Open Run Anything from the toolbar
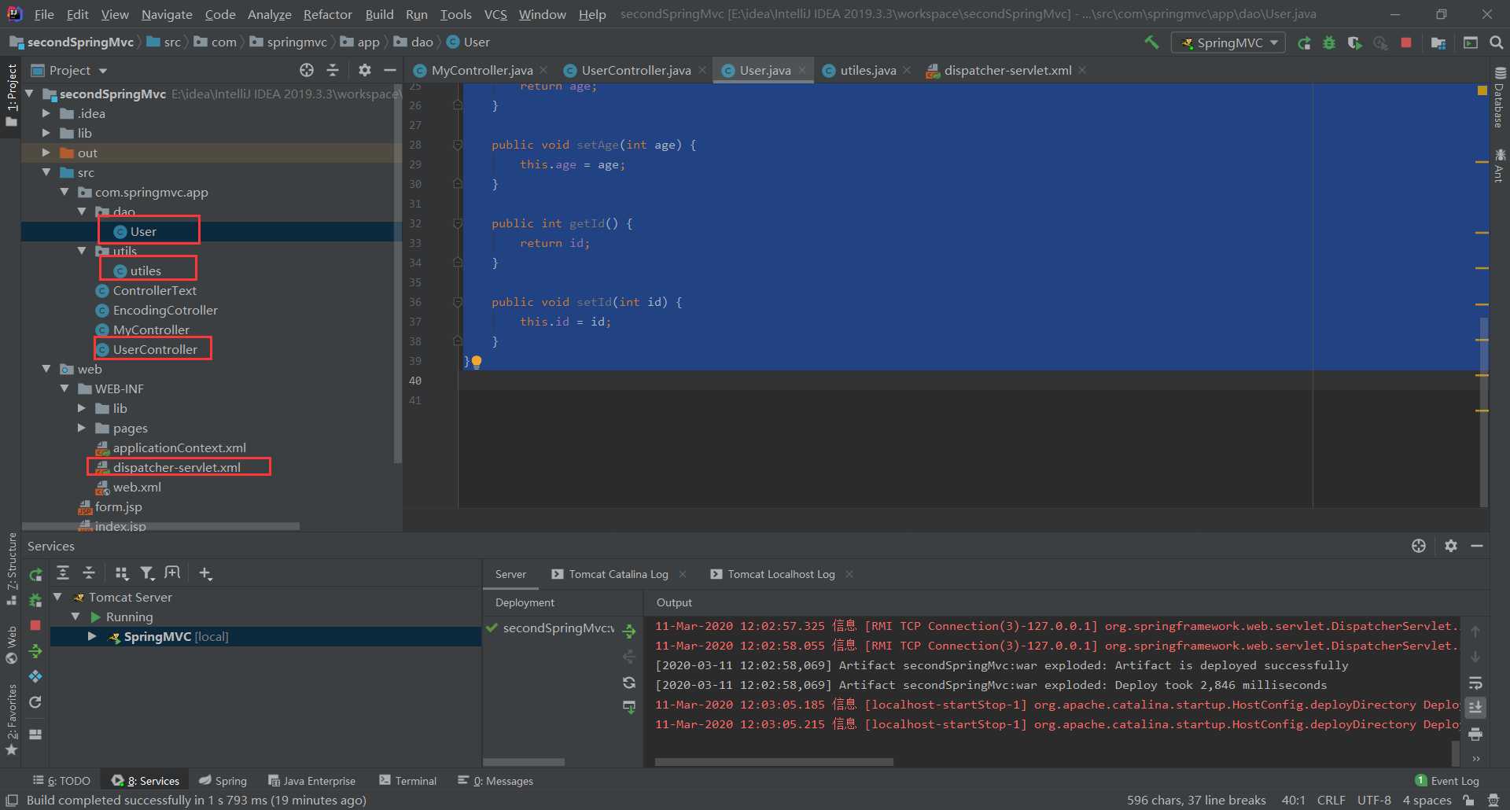The image size is (1510, 810). [1470, 42]
